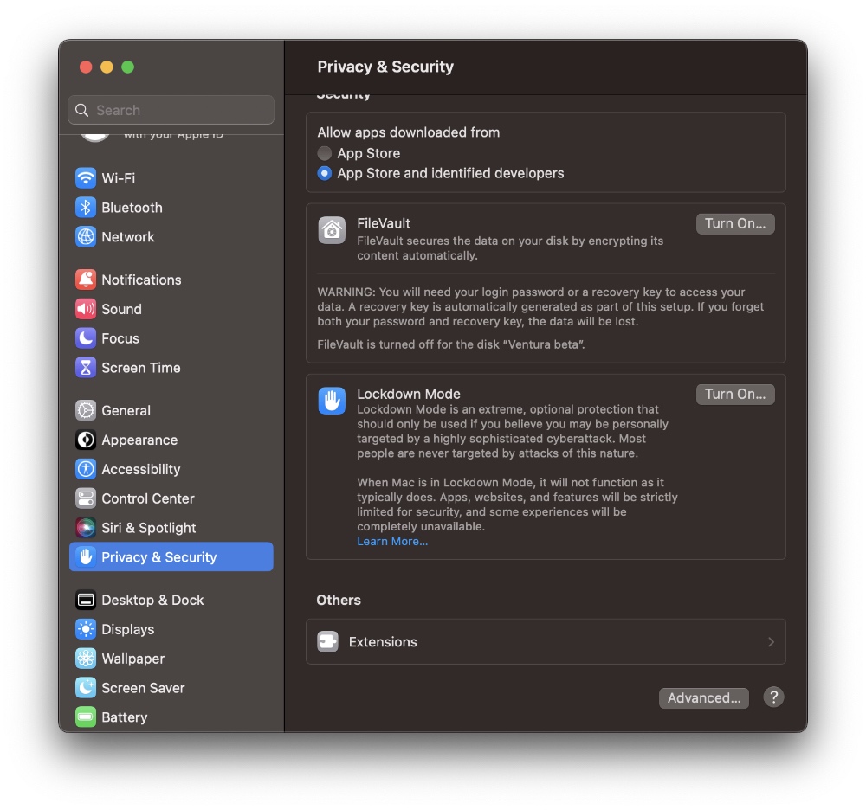Open Notifications settings

coord(139,280)
